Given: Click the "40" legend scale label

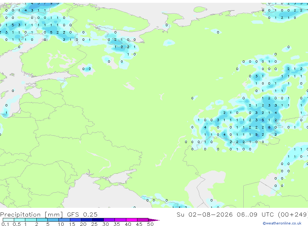Looking at the screenshot, I should pyautogui.click(x=128, y=224).
